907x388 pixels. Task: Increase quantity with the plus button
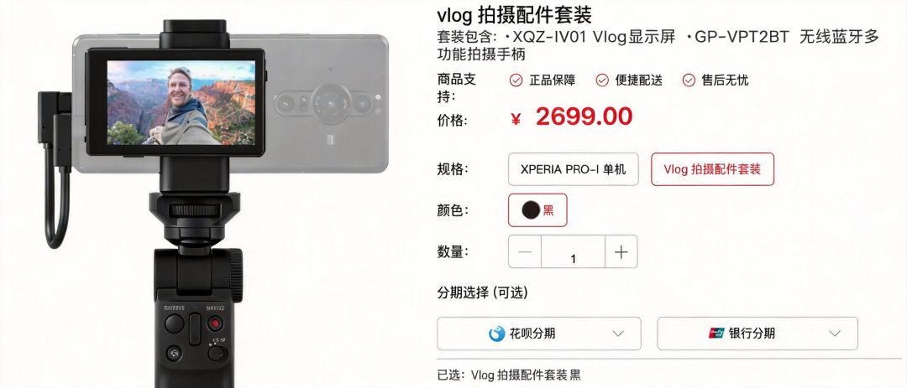(621, 251)
